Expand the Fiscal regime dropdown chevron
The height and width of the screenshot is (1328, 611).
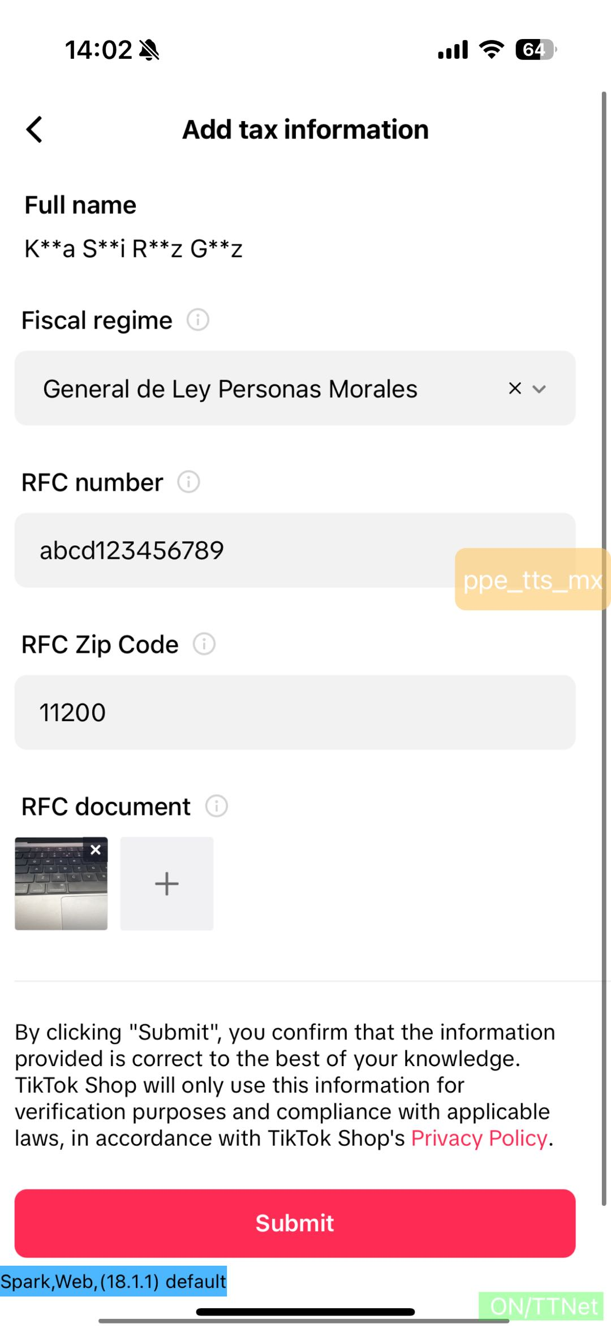pyautogui.click(x=540, y=389)
